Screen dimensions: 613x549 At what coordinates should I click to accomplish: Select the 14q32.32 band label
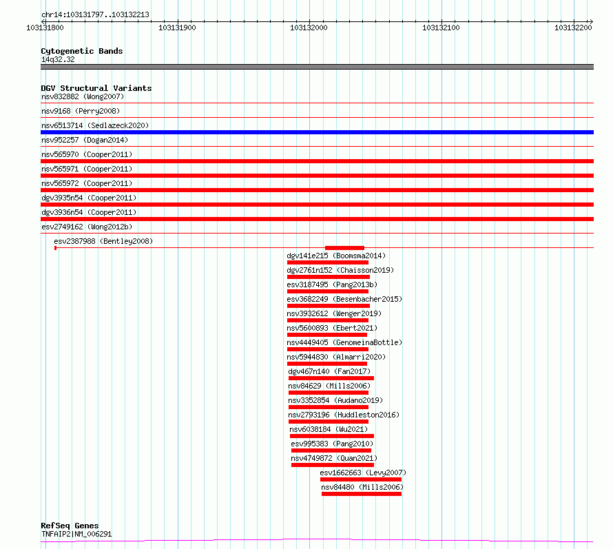click(58, 59)
